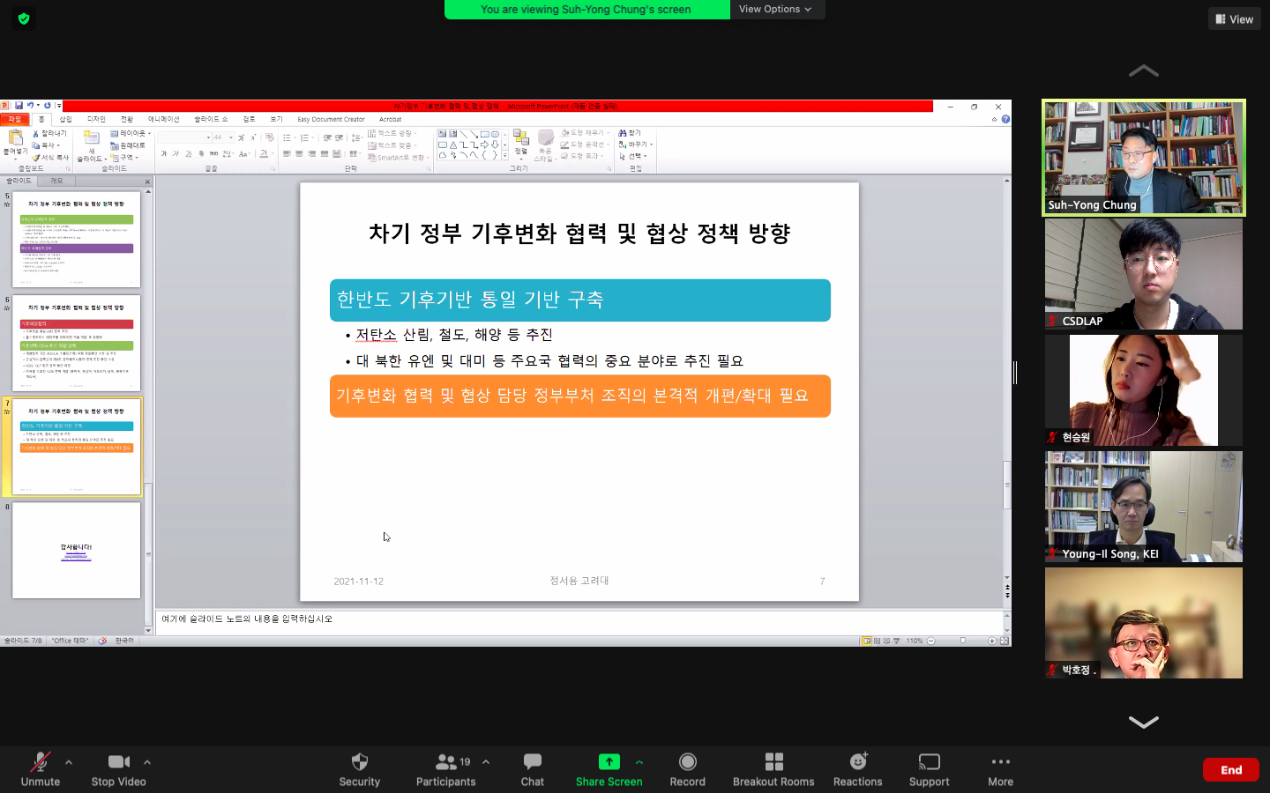Image resolution: width=1270 pixels, height=793 pixels.
Task: Open Breakout Rooms
Action: pyautogui.click(x=773, y=769)
